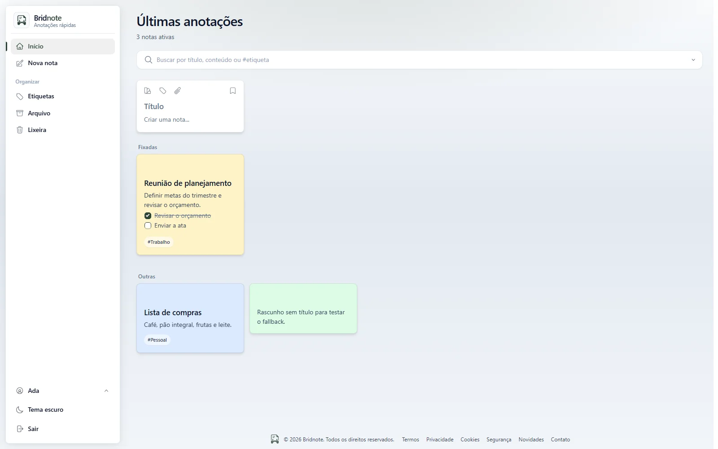The width and height of the screenshot is (718, 449).
Task: Click the 'Criar uma nota...' text field
Action: coord(190,119)
